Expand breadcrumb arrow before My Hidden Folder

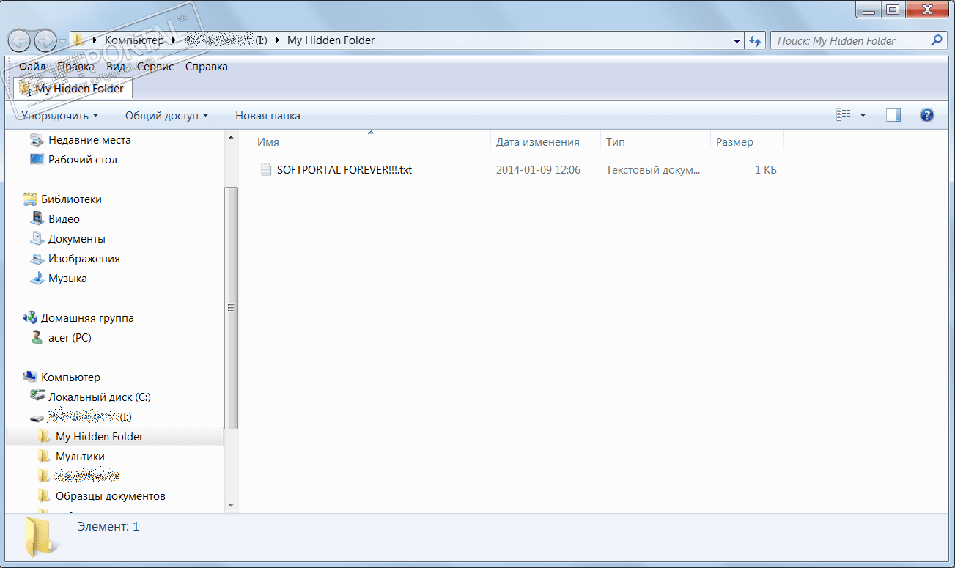click(278, 40)
